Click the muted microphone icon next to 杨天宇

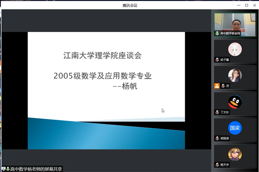click(217, 165)
